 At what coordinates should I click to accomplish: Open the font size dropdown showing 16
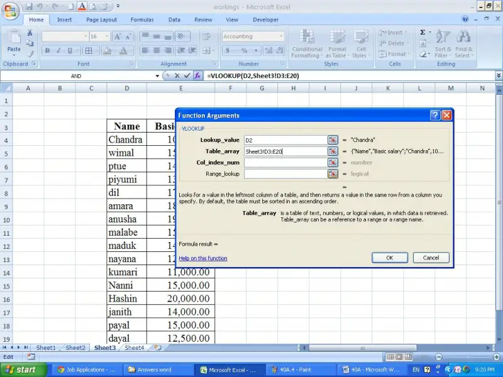point(107,36)
